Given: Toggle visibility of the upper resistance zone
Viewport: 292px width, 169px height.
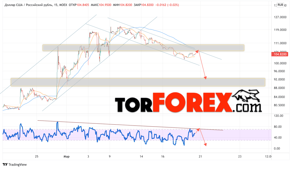Looking at the screenshot, I should [143, 48].
